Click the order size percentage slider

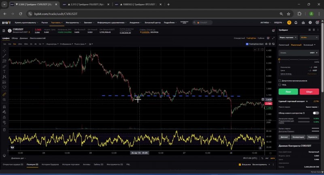(x=299, y=59)
